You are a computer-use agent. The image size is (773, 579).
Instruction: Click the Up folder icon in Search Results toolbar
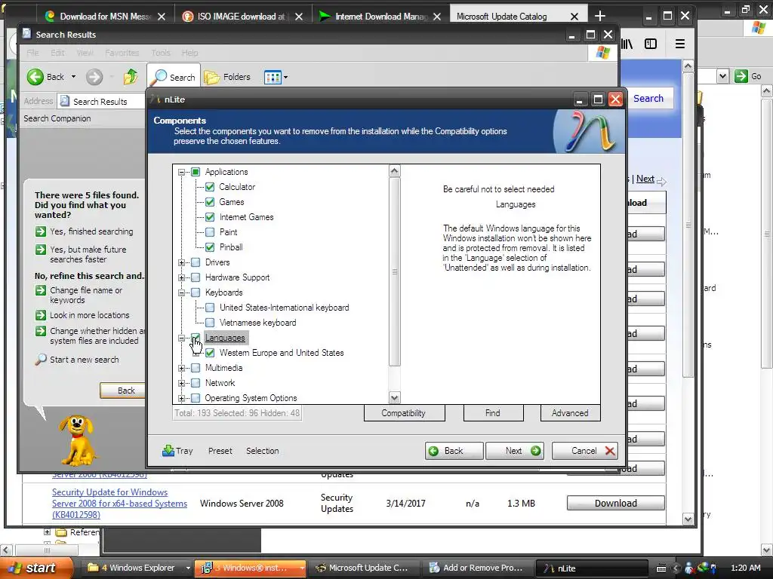131,77
